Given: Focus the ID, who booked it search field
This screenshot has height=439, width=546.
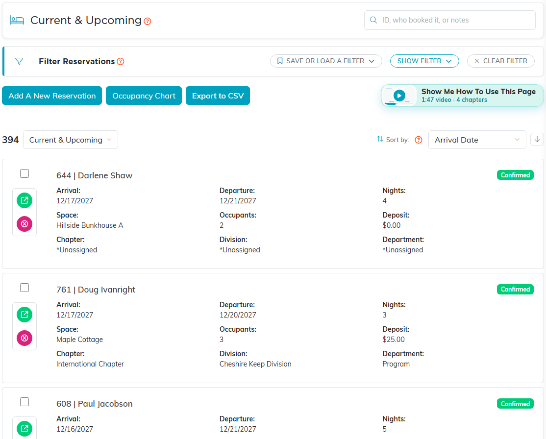Looking at the screenshot, I should 449,20.
